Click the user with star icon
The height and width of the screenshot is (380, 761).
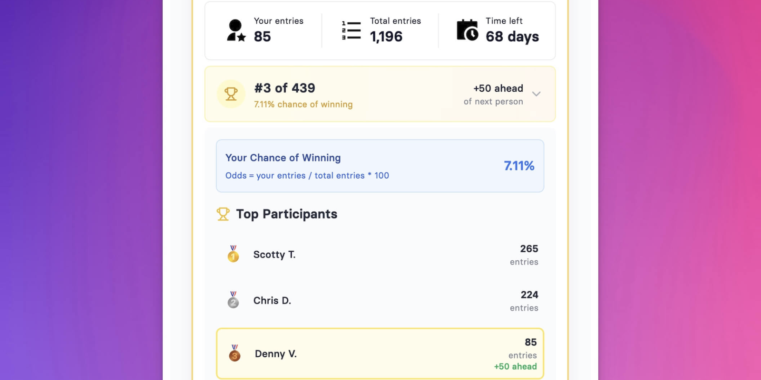(236, 30)
